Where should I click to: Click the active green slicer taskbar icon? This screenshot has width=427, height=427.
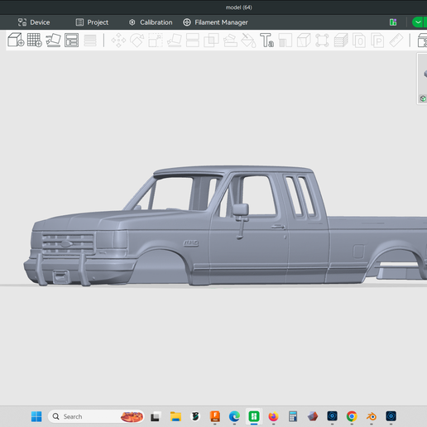[x=254, y=416]
